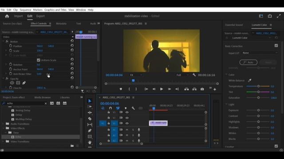Collapse the Motion effect group
The height and width of the screenshot is (159, 284).
[3, 42]
